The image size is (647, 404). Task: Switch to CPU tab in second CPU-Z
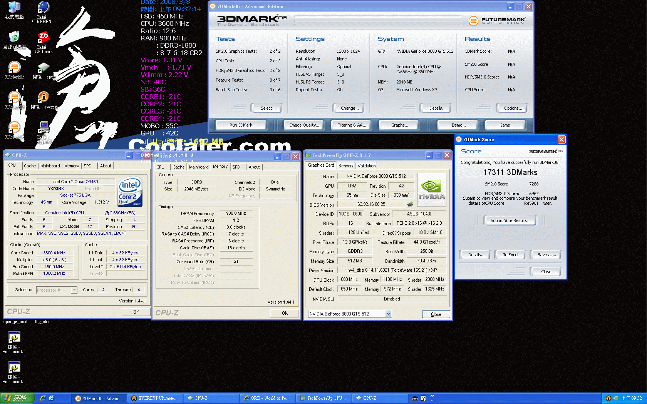[161, 167]
